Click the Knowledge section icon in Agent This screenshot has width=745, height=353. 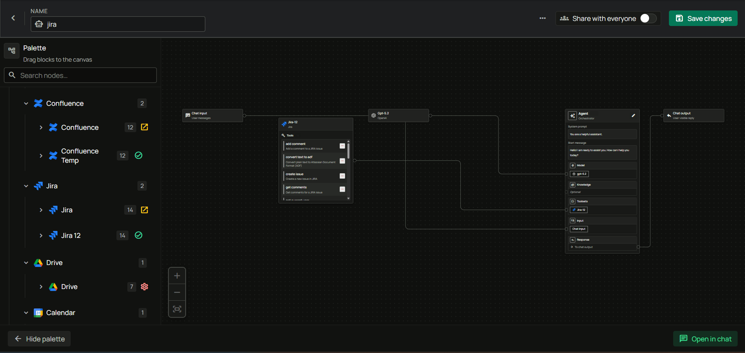[x=573, y=185]
